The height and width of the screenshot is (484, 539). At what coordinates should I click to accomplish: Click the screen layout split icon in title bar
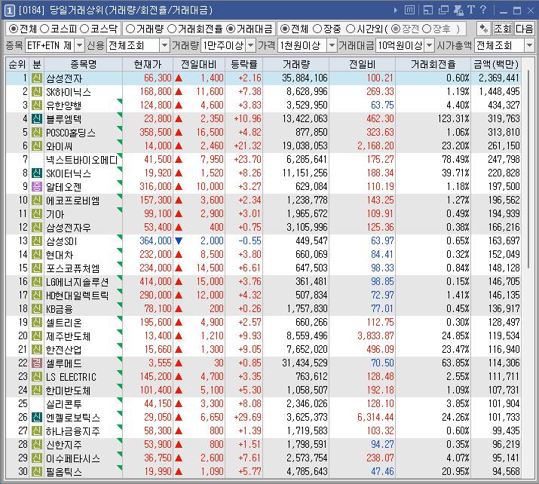point(428,11)
